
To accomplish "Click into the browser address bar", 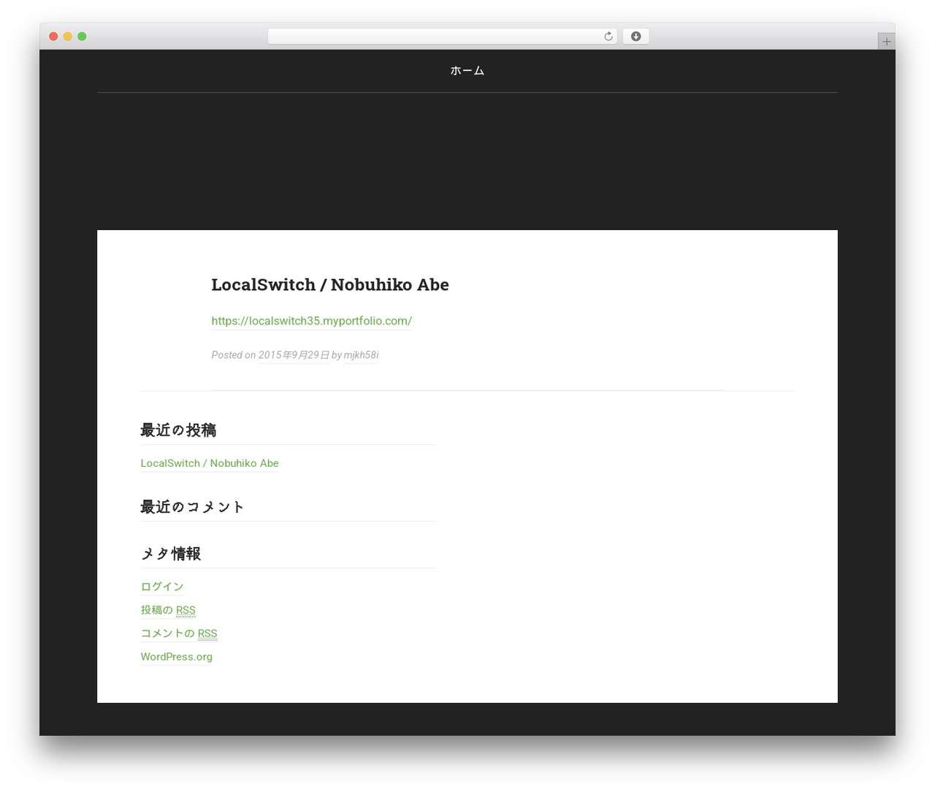I will click(x=442, y=37).
